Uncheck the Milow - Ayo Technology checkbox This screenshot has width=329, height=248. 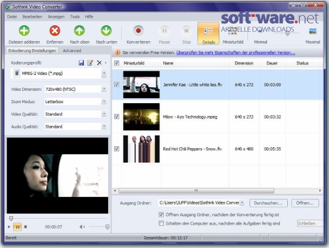coord(117,117)
